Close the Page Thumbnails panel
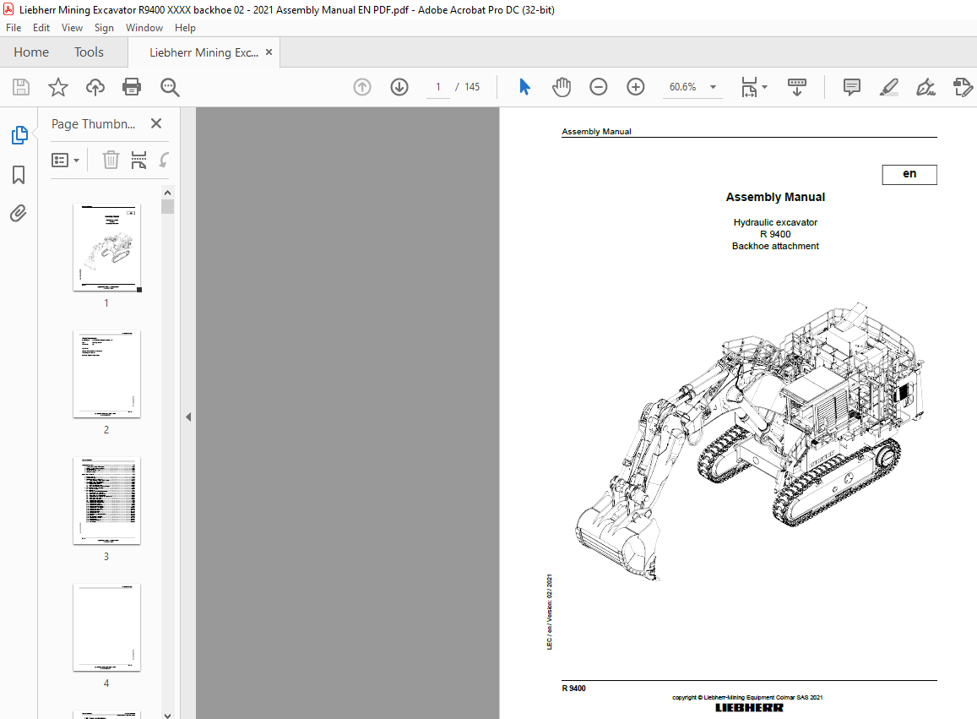977x719 pixels. [156, 123]
